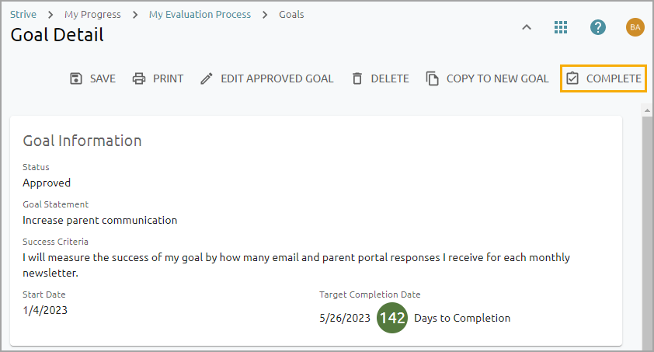Open the help question mark icon
The height and width of the screenshot is (352, 654).
click(x=597, y=27)
